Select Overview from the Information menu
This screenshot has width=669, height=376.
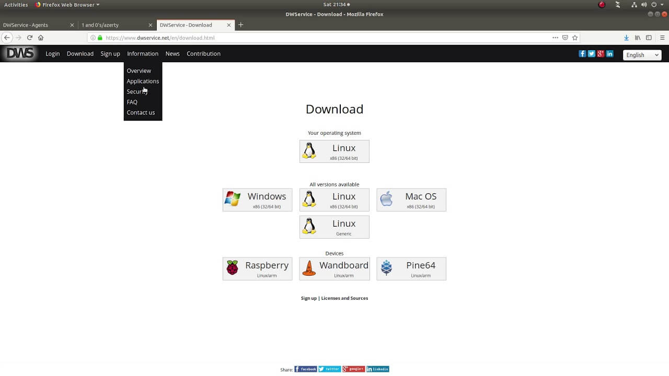(139, 70)
